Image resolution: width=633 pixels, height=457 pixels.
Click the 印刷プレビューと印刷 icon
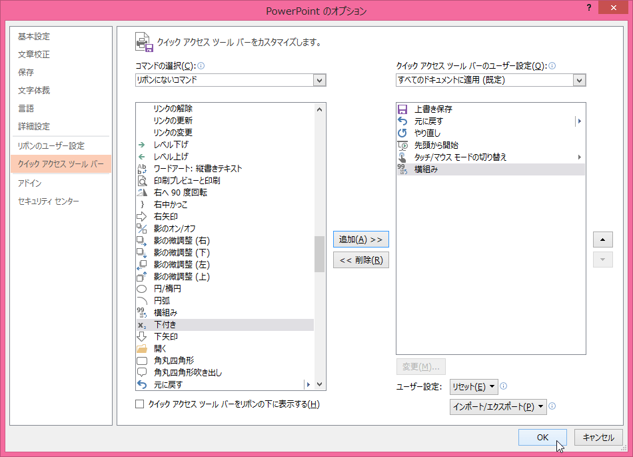click(x=142, y=181)
